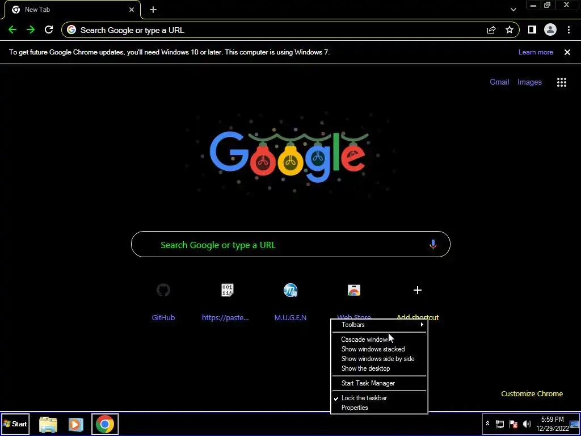Close the New Tab tab
The image size is (581, 436).
[x=132, y=10]
